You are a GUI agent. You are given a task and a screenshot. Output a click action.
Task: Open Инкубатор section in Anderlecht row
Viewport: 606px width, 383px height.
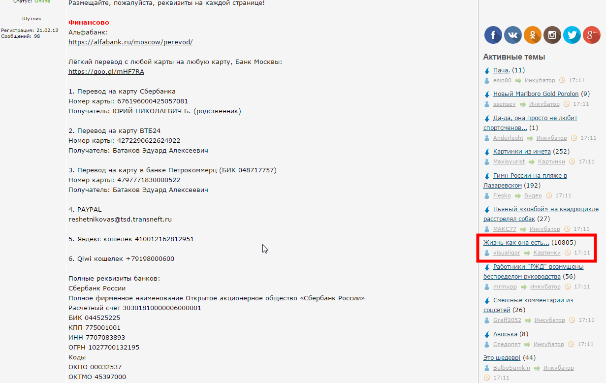pos(551,138)
